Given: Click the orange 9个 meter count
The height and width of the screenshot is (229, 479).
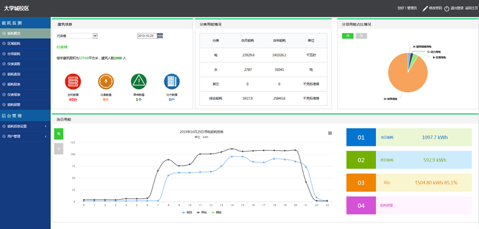Looking at the screenshot, I should coord(106,99).
